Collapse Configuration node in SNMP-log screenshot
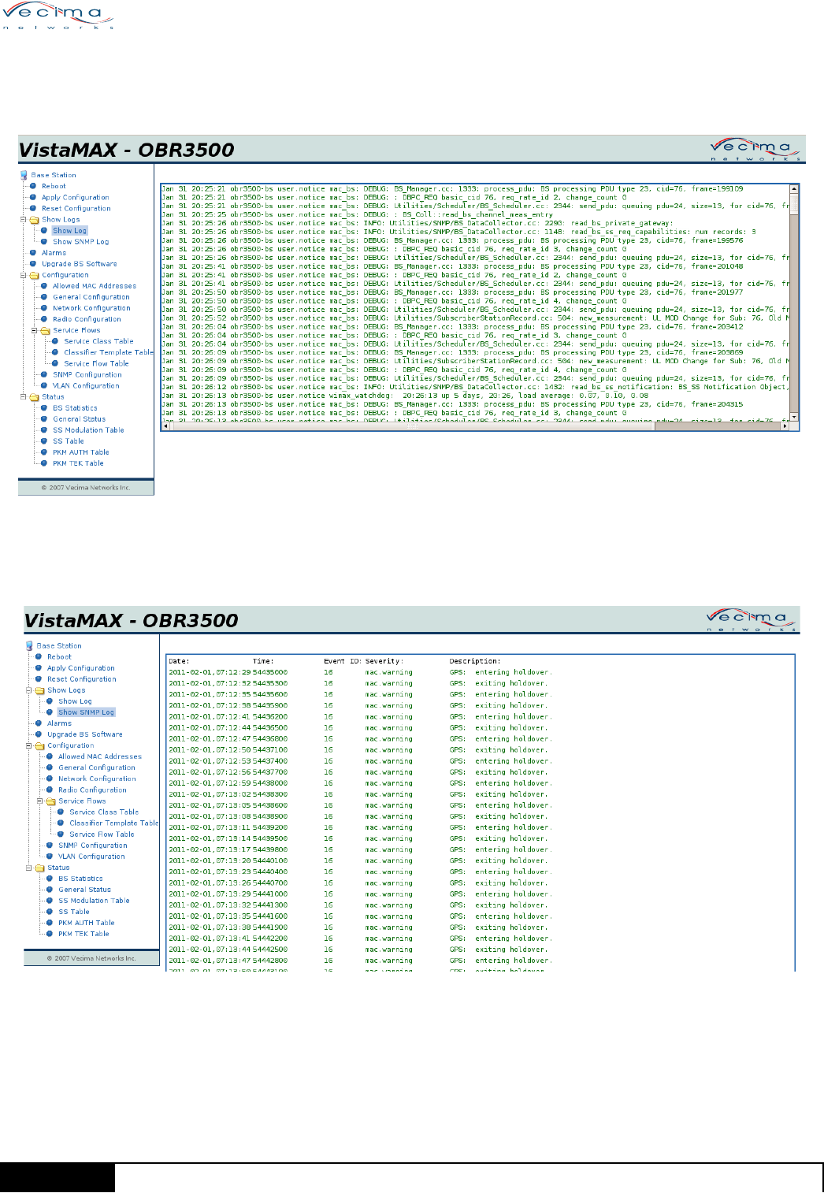 pos(29,745)
